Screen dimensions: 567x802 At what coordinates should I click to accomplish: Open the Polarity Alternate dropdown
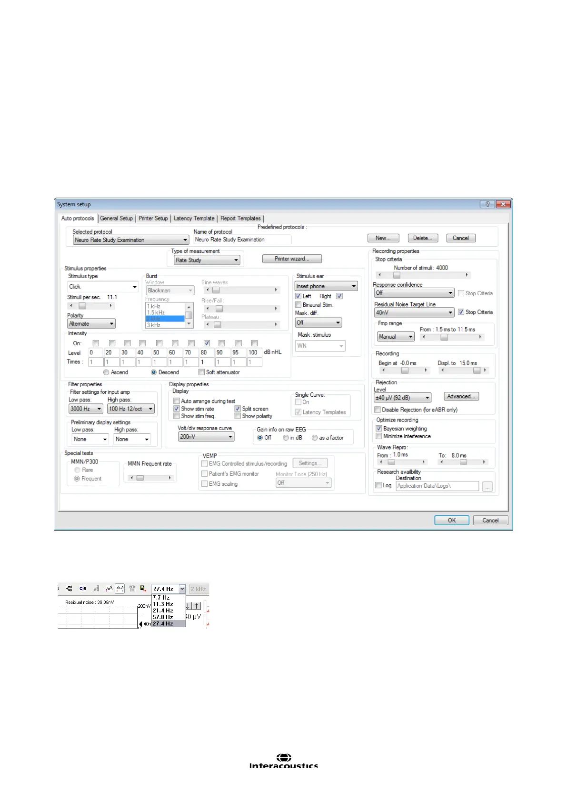(x=91, y=324)
